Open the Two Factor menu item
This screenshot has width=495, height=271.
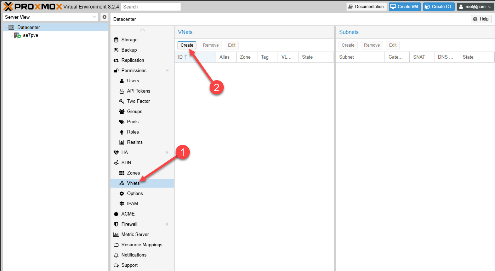pos(142,101)
